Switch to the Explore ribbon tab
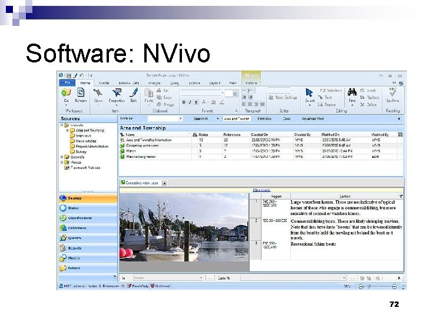424x318 pixels. (194, 83)
